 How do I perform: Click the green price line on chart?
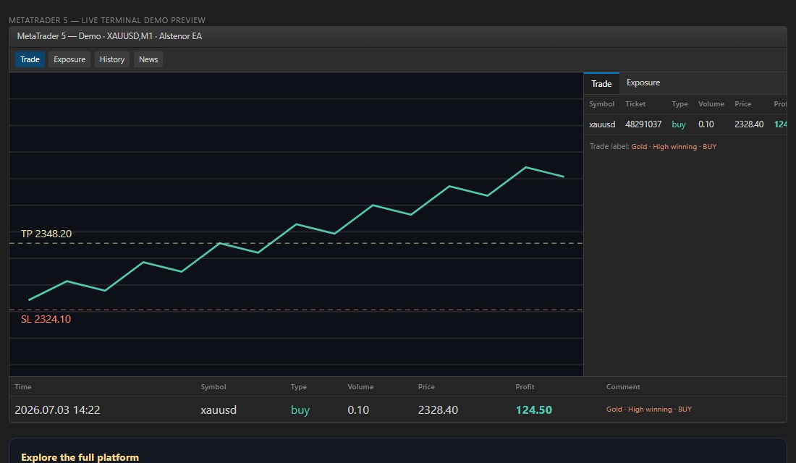[296, 224]
